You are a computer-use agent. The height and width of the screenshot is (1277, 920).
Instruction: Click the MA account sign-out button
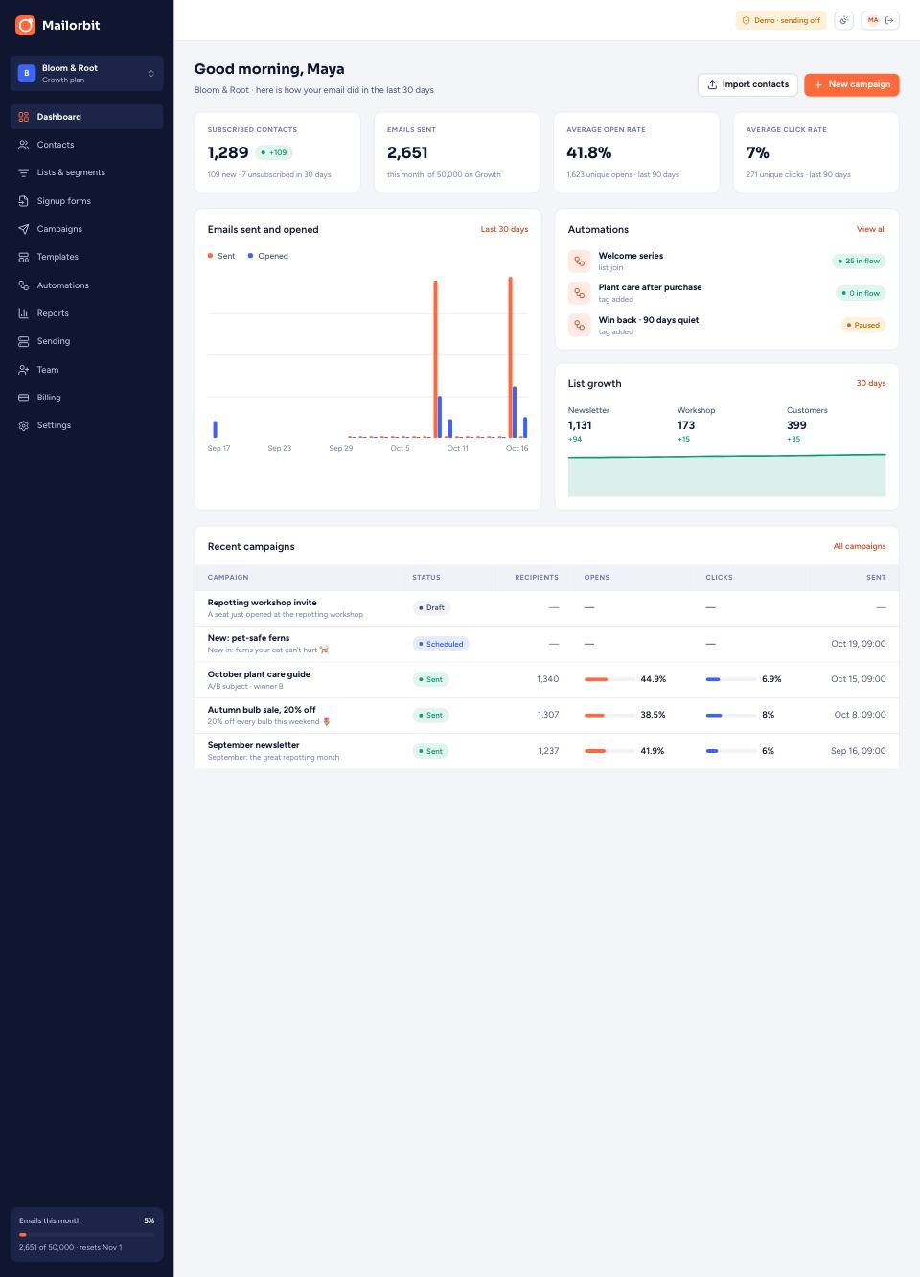(x=880, y=20)
